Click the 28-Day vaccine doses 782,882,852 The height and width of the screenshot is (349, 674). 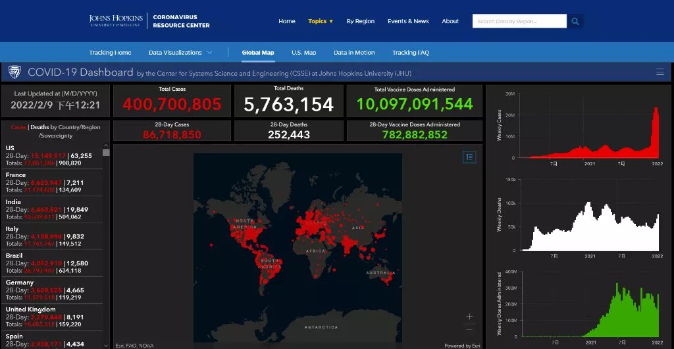point(415,134)
